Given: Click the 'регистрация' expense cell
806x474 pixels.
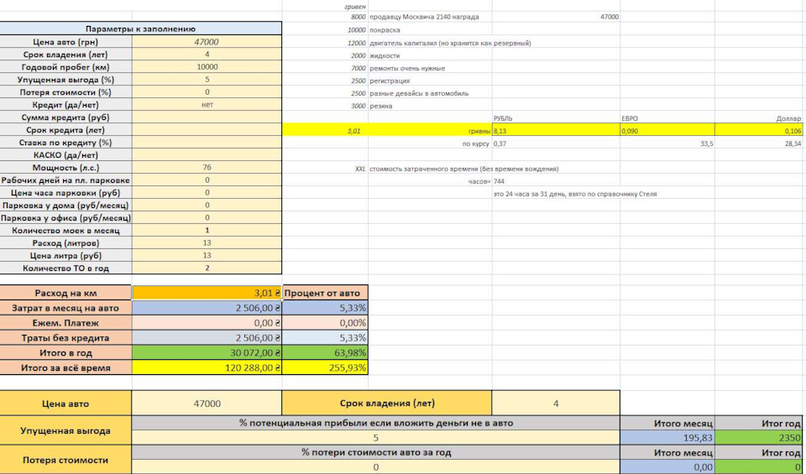Looking at the screenshot, I should (x=430, y=81).
